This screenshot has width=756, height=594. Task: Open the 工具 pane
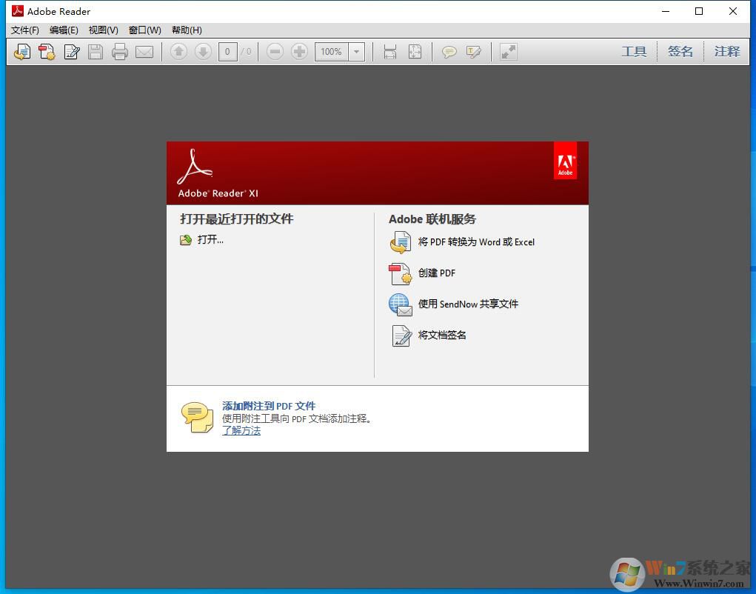point(634,51)
